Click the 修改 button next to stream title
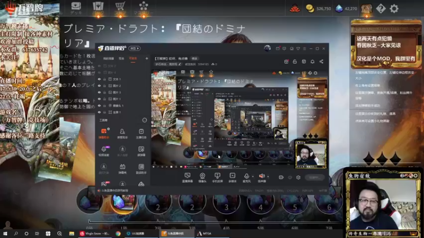Viewport: 424px width, 238px height. 195,59
